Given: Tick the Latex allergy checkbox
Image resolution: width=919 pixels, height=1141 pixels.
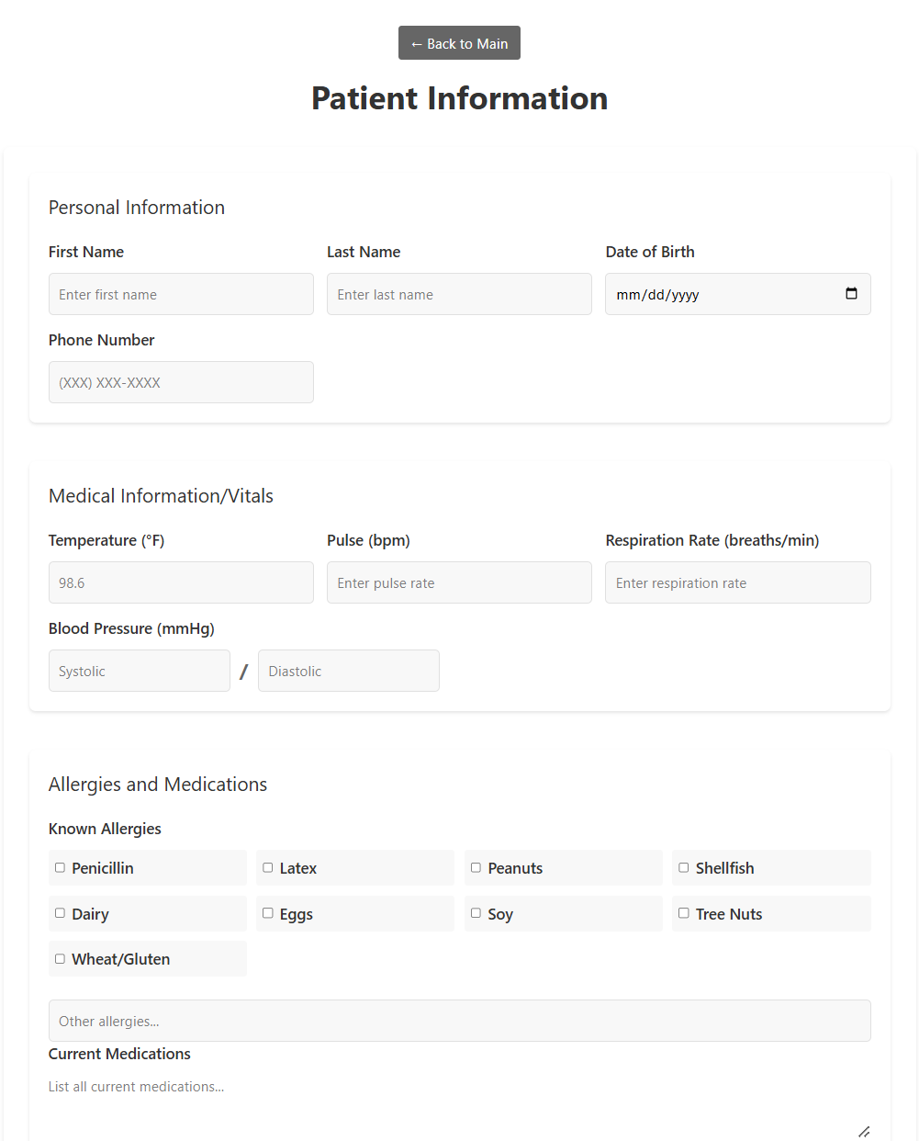Looking at the screenshot, I should (x=268, y=868).
